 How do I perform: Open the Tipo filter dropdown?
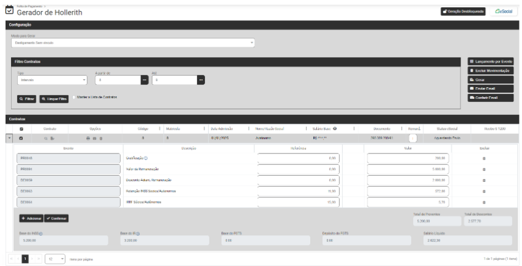click(x=52, y=80)
